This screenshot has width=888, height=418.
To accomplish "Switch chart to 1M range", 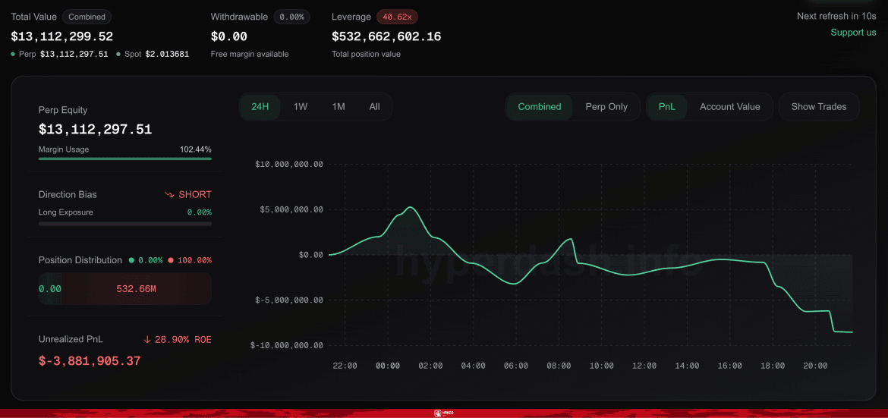I will [x=339, y=106].
